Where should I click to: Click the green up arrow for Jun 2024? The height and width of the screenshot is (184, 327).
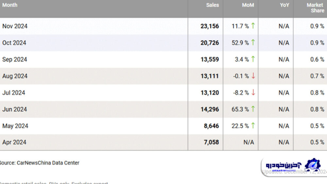253,109
